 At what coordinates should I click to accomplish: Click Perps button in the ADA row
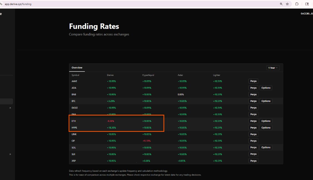point(253,88)
